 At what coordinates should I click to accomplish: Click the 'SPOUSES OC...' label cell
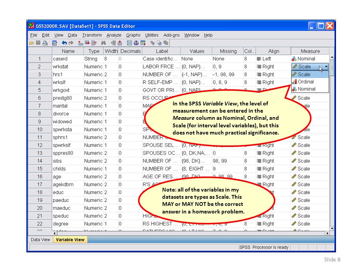(x=161, y=153)
